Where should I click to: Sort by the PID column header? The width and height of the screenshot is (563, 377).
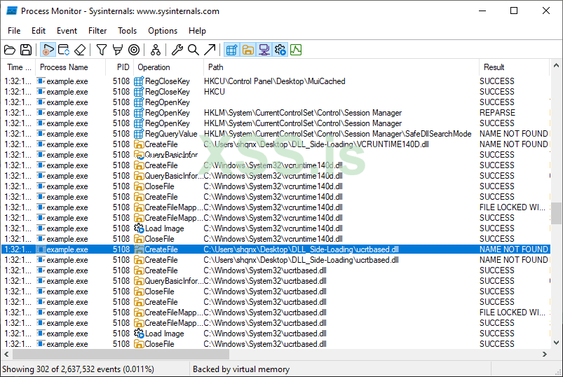(120, 67)
